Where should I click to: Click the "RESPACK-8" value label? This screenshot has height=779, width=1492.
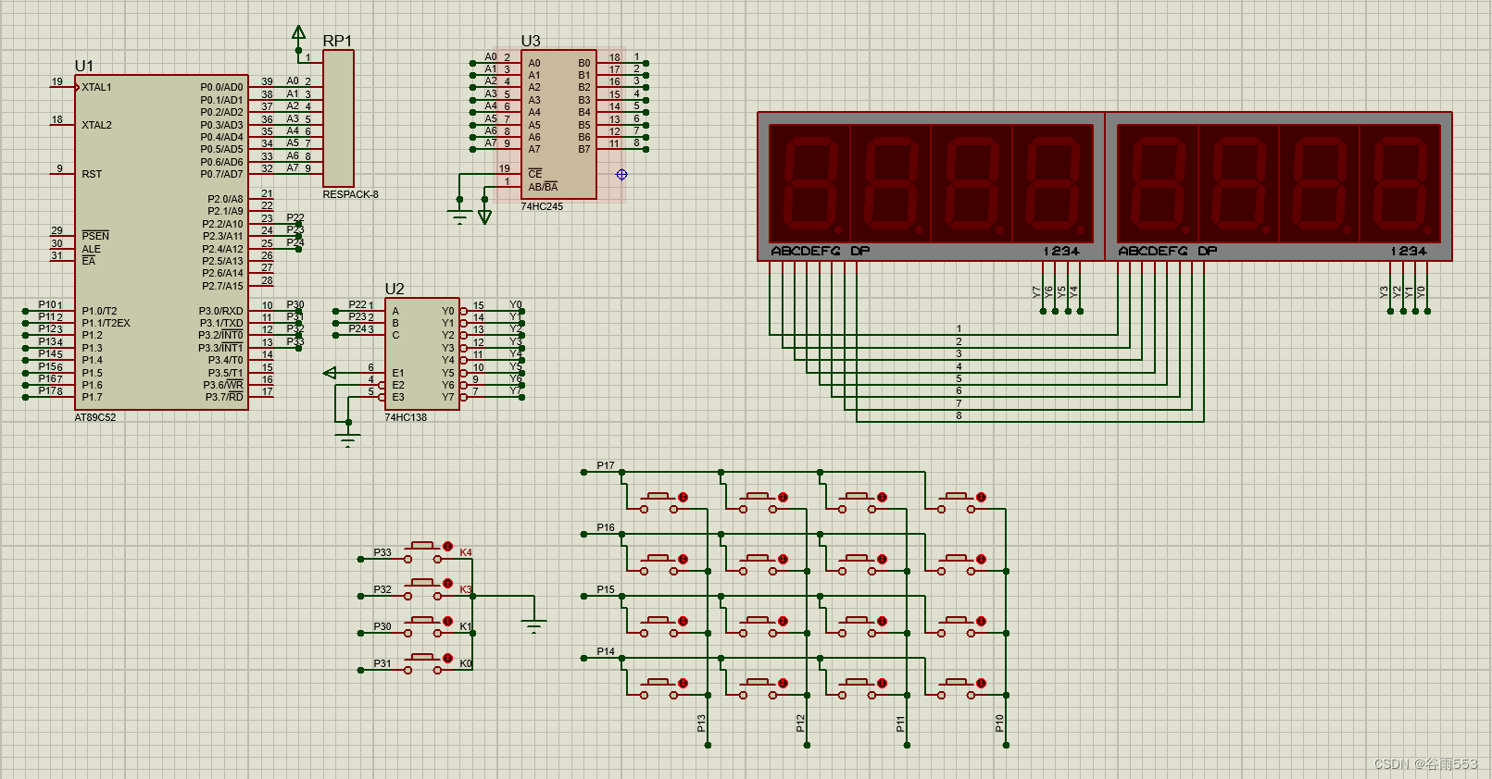pyautogui.click(x=350, y=194)
